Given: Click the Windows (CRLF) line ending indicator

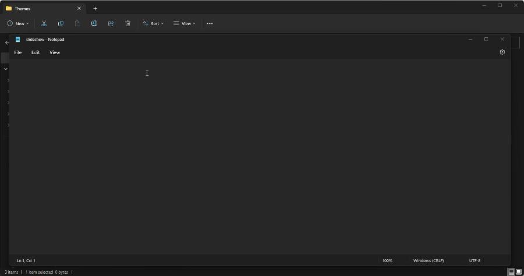Looking at the screenshot, I should coord(429,261).
